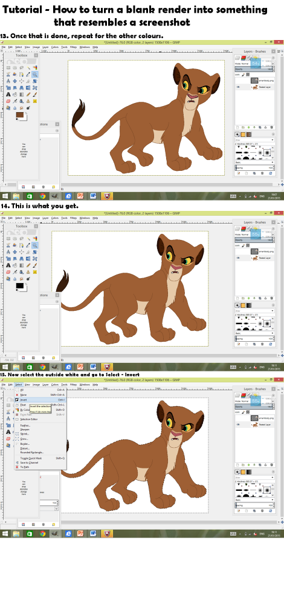Choose Grow... in the step 15 Select menu

click(x=40, y=439)
